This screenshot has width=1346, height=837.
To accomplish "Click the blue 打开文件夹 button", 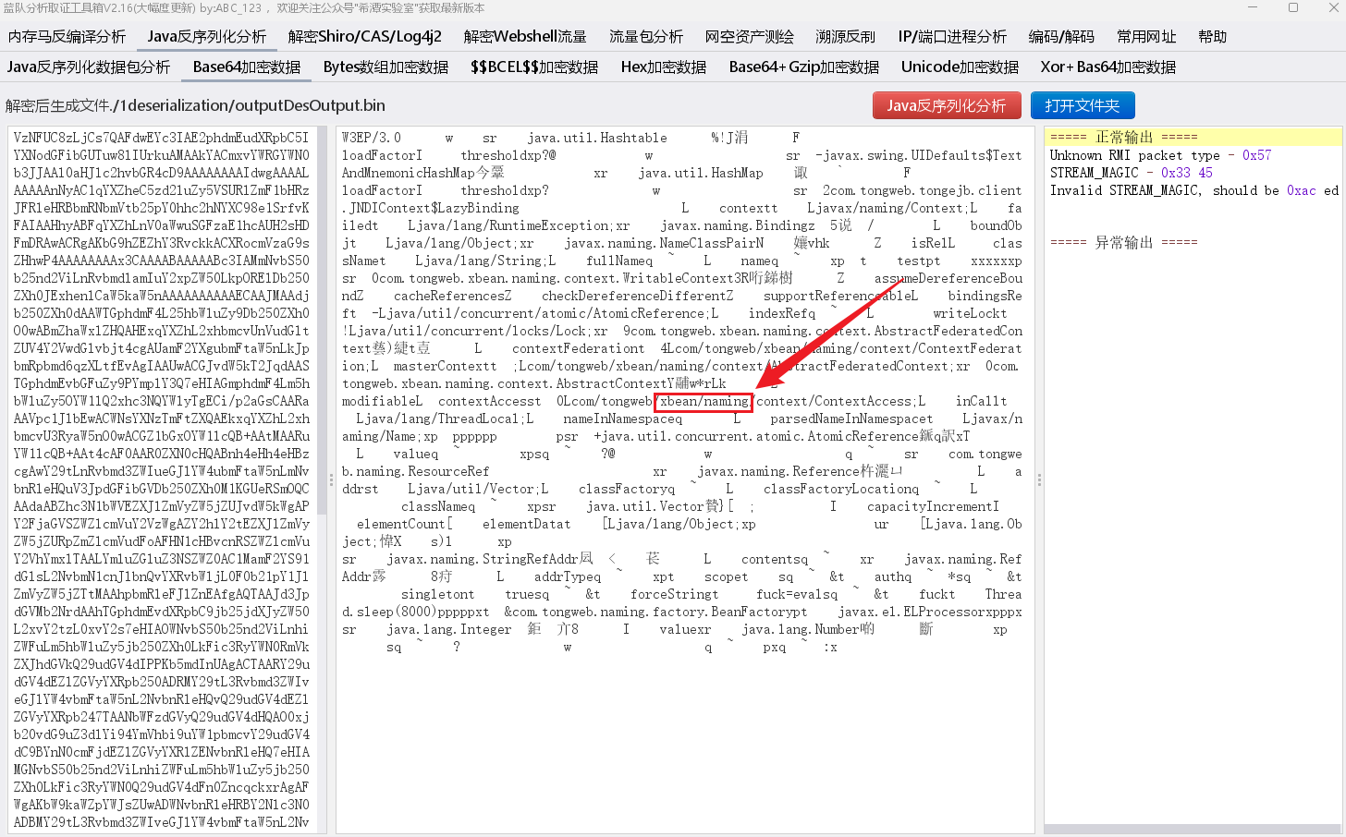I will coord(1082,105).
